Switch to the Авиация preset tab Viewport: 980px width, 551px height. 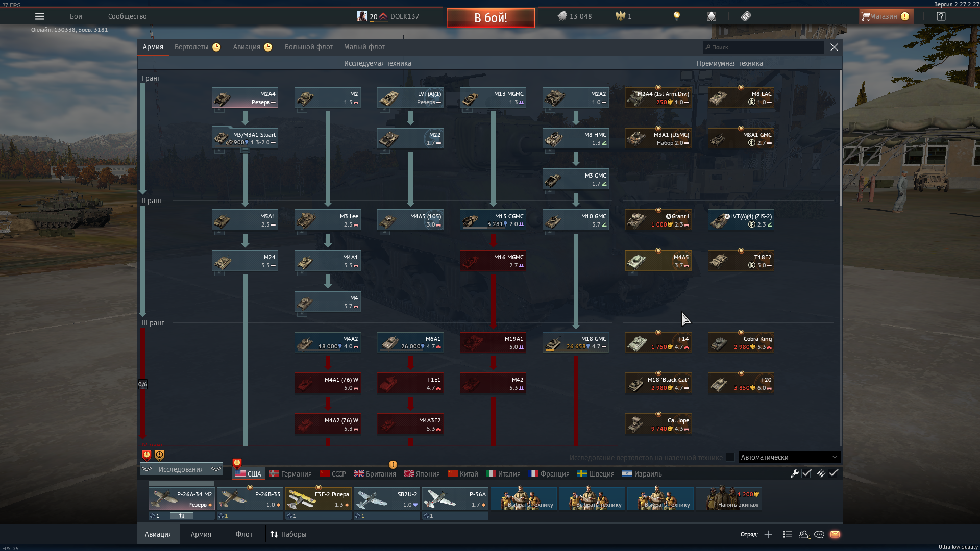click(158, 534)
